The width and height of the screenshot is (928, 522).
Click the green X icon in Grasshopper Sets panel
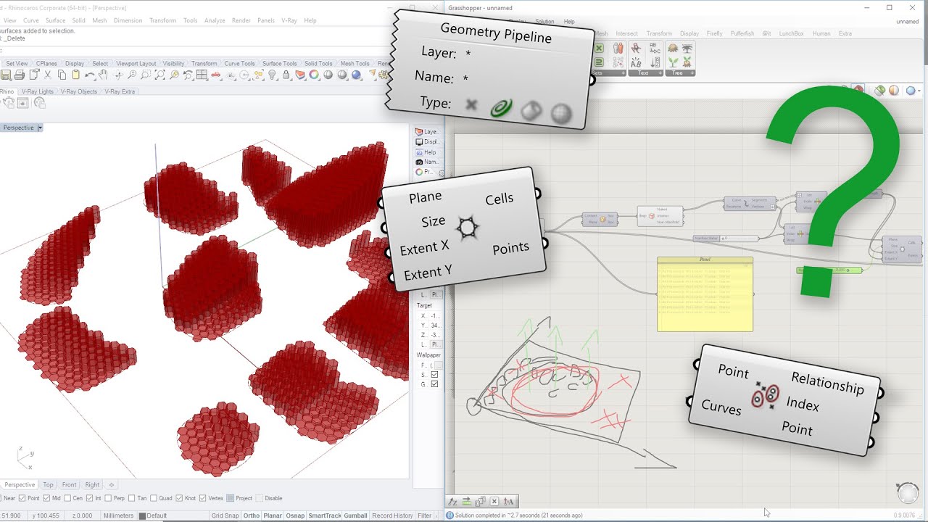[x=598, y=48]
